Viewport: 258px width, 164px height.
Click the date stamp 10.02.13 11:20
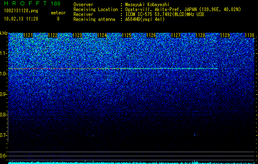(x=21, y=19)
